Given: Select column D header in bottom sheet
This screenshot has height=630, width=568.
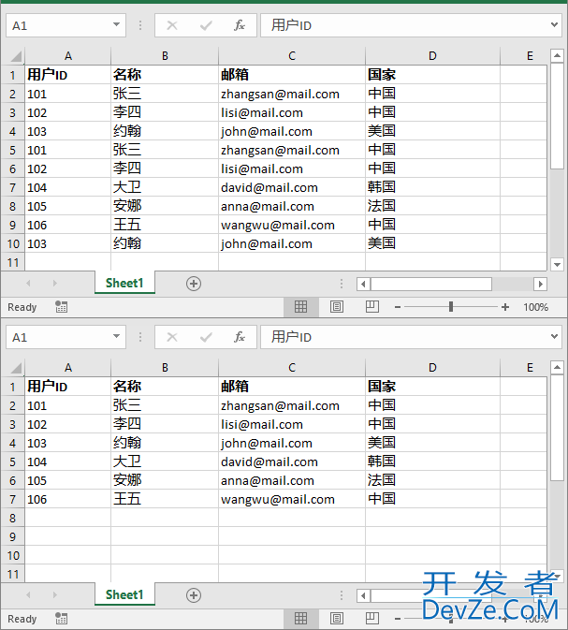Looking at the screenshot, I should 432,368.
